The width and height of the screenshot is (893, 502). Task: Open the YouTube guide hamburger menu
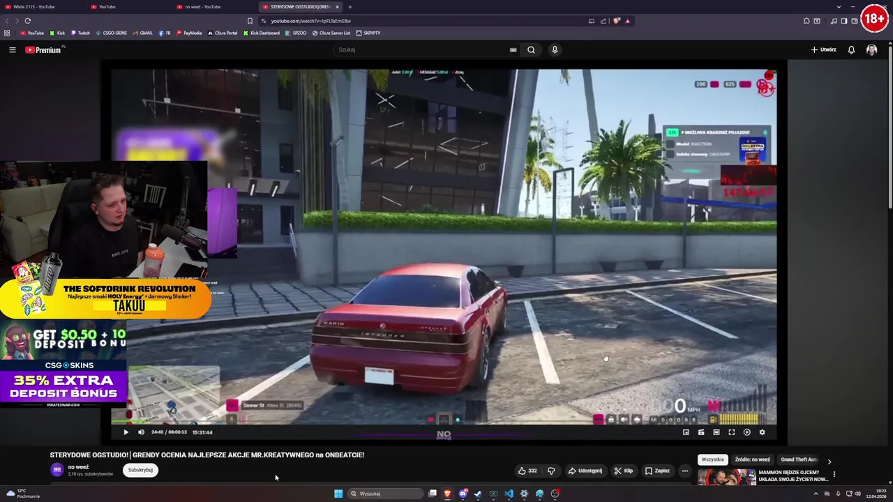[12, 50]
